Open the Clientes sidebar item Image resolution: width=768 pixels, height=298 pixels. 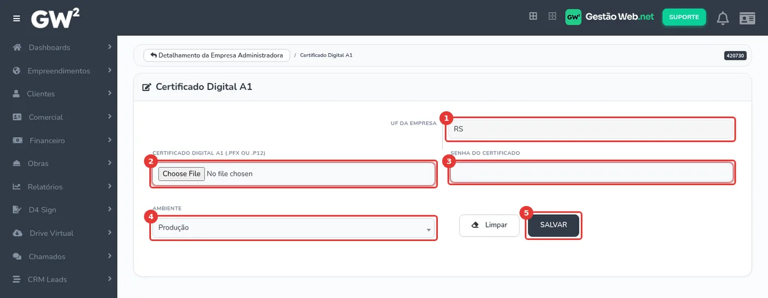coord(59,94)
